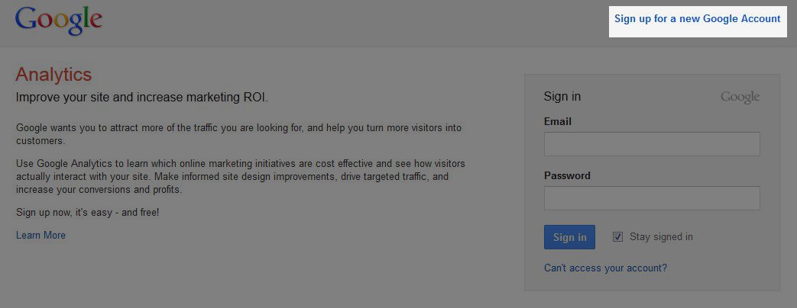The width and height of the screenshot is (797, 308).
Task: Click the Sign up now, it's easy text
Action: tap(88, 212)
